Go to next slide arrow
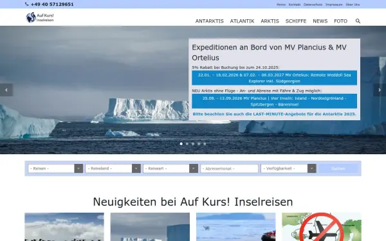The image size is (386, 241). [x=380, y=90]
